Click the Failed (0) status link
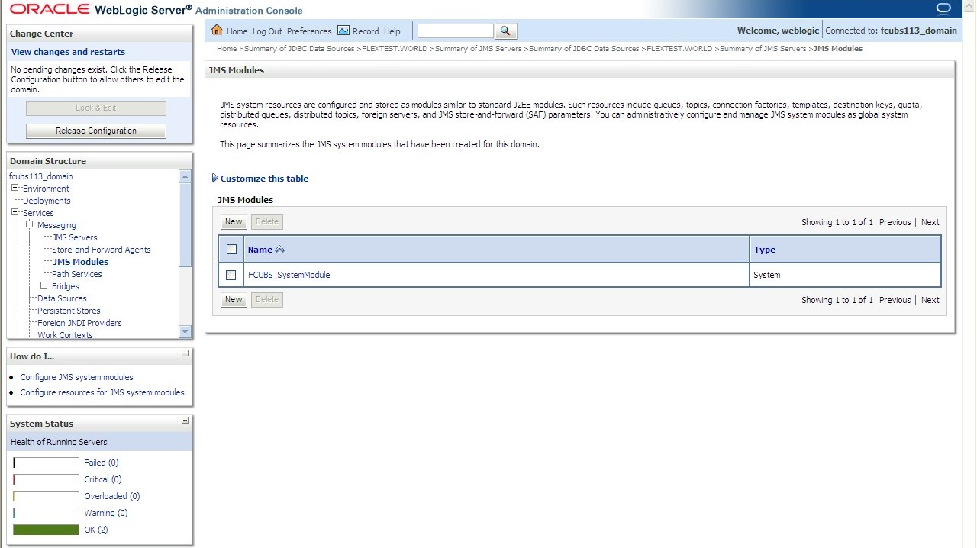 point(101,463)
